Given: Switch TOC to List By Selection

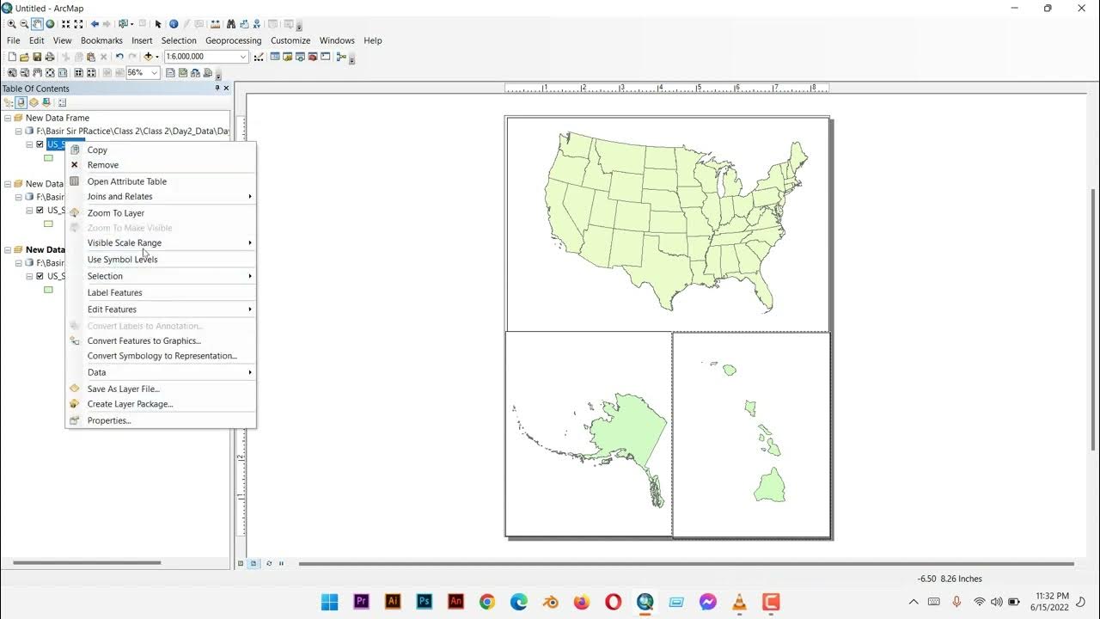Looking at the screenshot, I should (x=46, y=102).
